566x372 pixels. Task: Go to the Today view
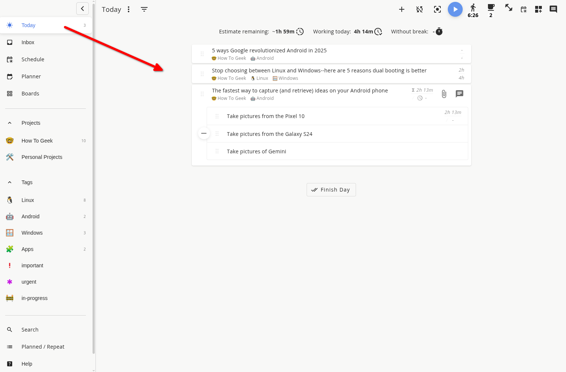pyautogui.click(x=46, y=25)
